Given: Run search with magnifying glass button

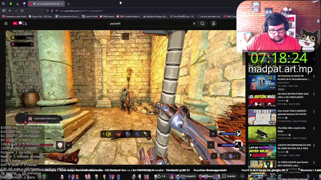Looking at the screenshot, I should 202,23.
